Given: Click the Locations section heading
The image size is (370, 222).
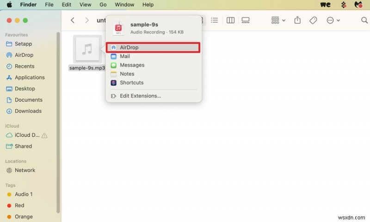Looking at the screenshot, I should coord(16,161).
